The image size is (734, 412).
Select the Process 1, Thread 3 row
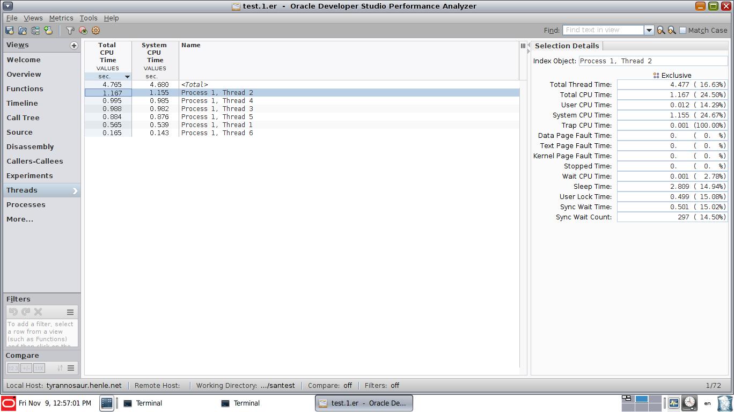point(302,109)
